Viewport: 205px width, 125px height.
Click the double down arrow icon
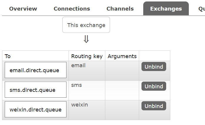coord(86,39)
